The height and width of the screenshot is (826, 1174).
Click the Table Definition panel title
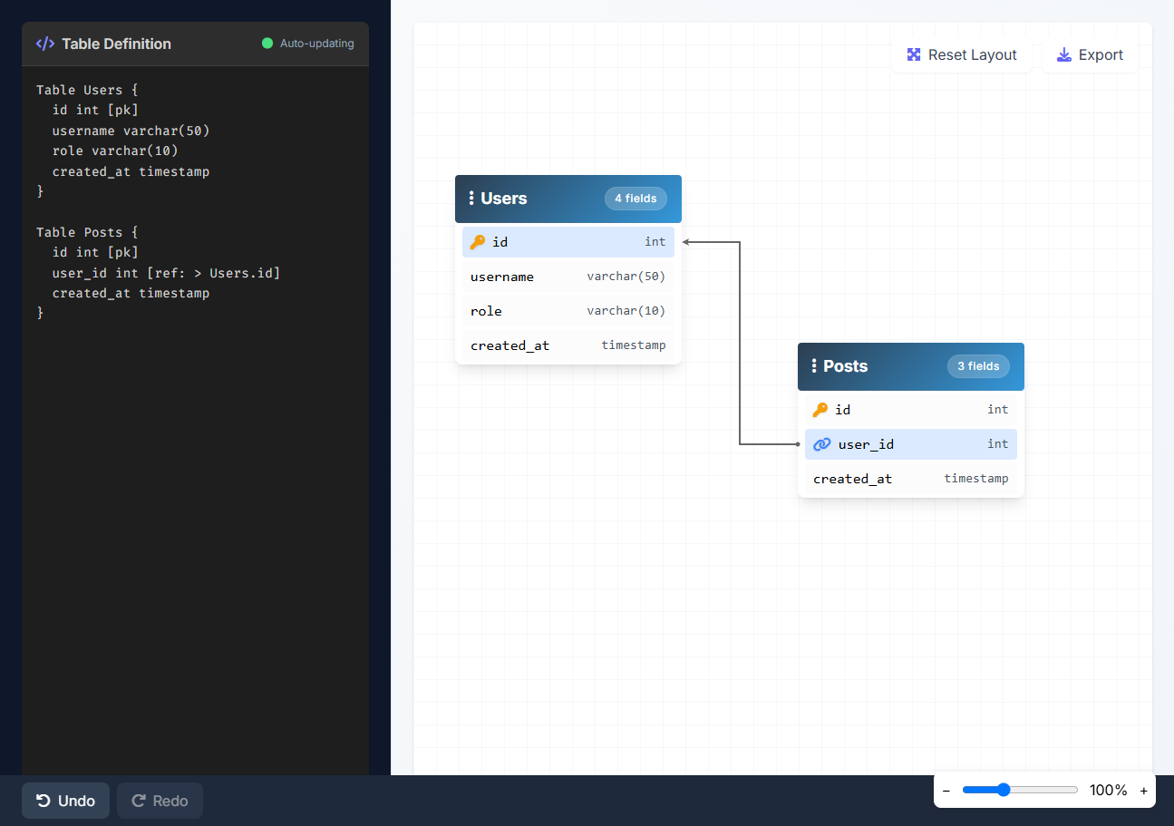point(116,44)
